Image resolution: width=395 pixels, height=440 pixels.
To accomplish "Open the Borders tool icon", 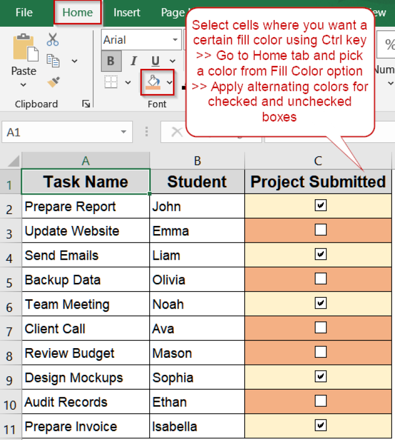I will [x=111, y=83].
